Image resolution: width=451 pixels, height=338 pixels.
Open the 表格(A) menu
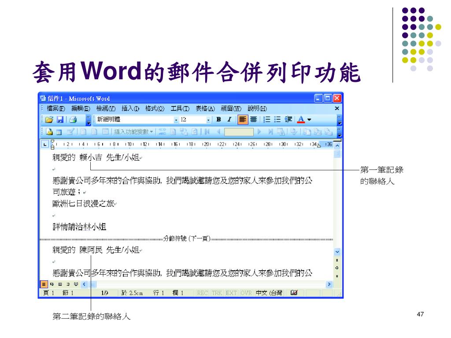[x=205, y=108]
